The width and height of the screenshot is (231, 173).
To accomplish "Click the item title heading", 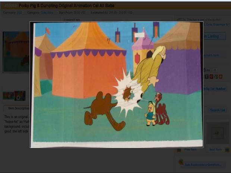I will (x=67, y=6).
